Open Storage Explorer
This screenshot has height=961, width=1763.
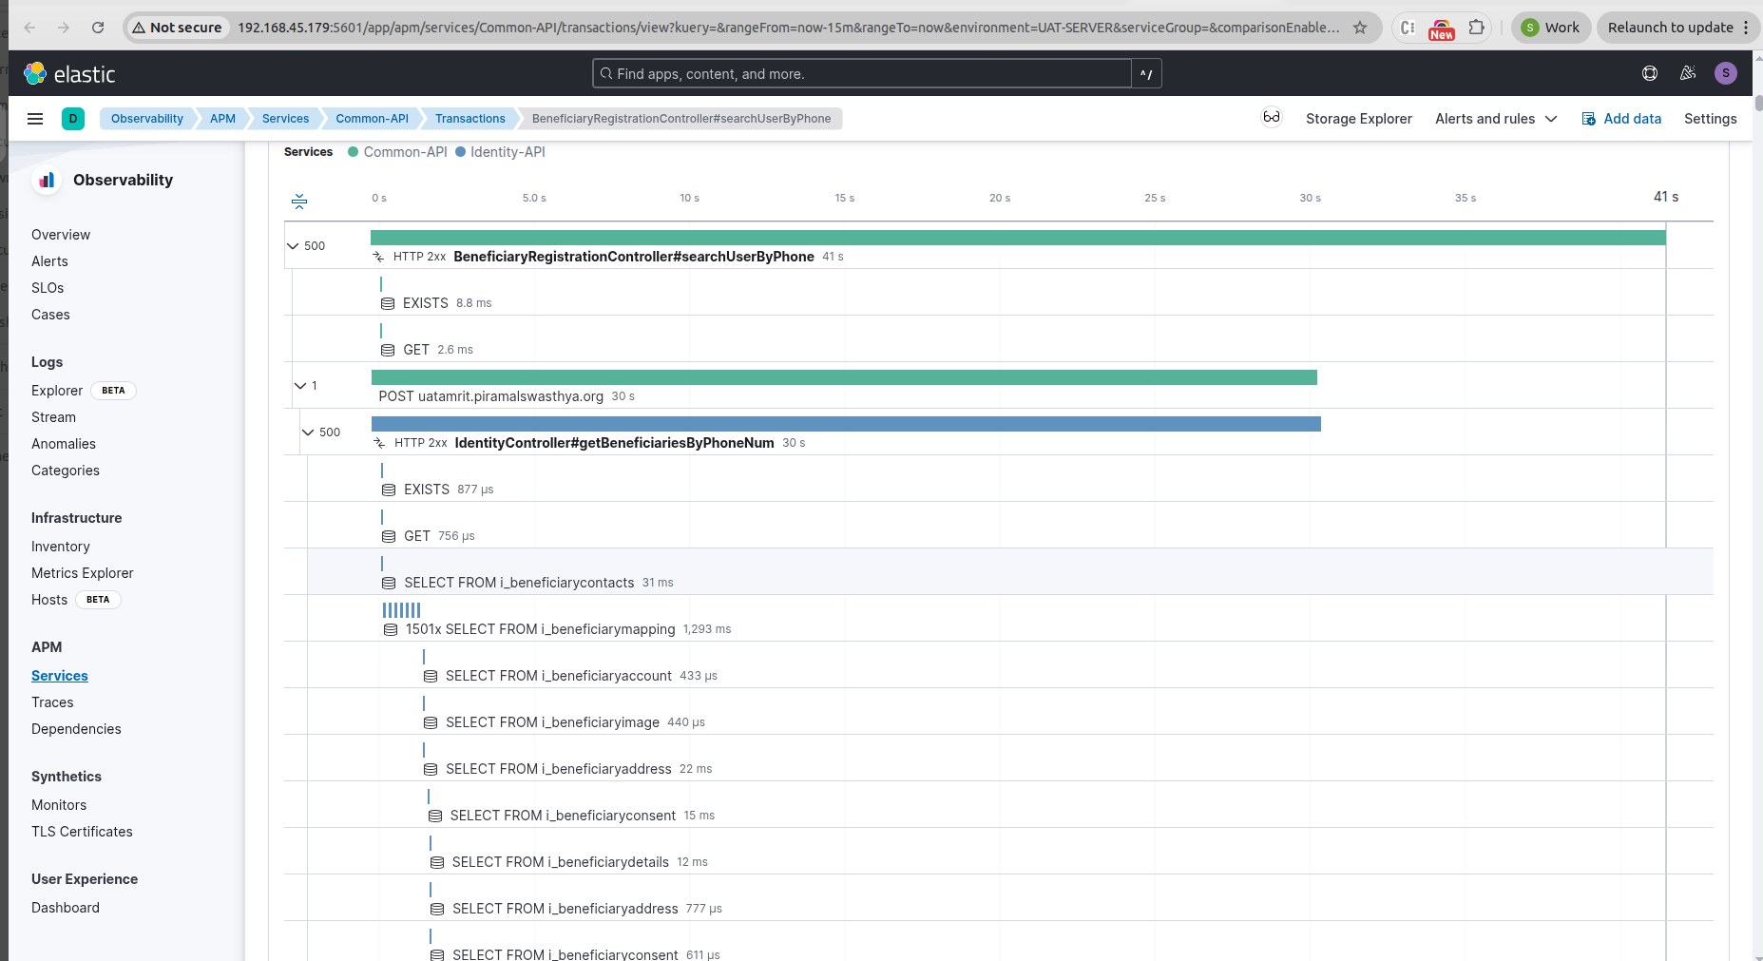pos(1358,119)
